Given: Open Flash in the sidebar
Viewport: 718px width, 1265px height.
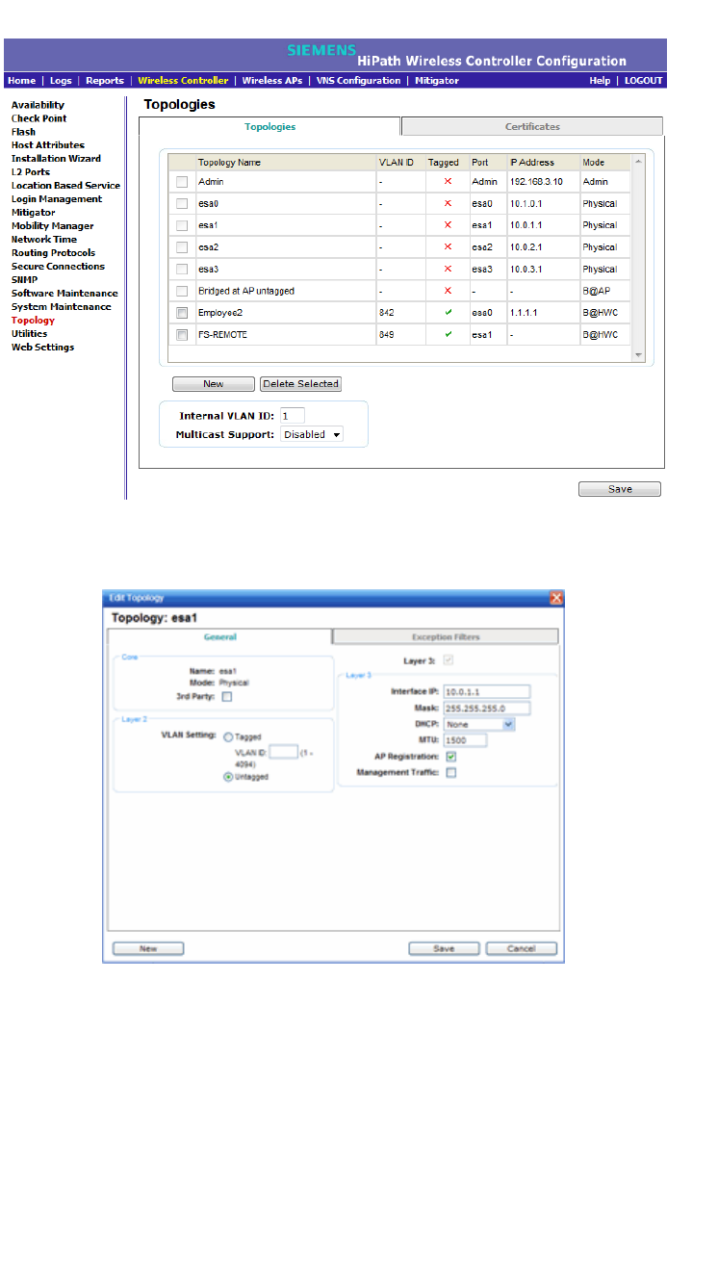Looking at the screenshot, I should coord(23,132).
